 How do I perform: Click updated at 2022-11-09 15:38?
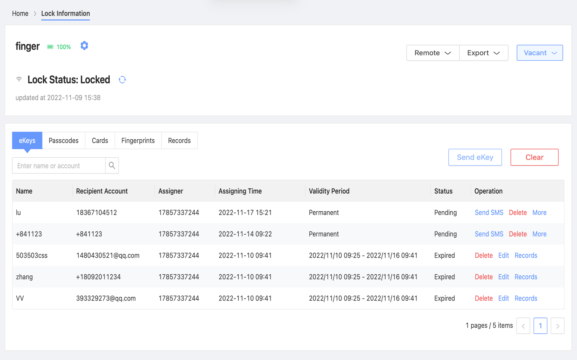coord(58,98)
